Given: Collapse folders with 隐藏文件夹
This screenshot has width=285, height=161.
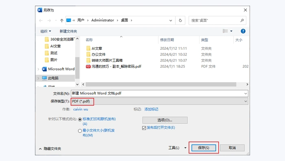Looking at the screenshot, I should coord(50,149).
